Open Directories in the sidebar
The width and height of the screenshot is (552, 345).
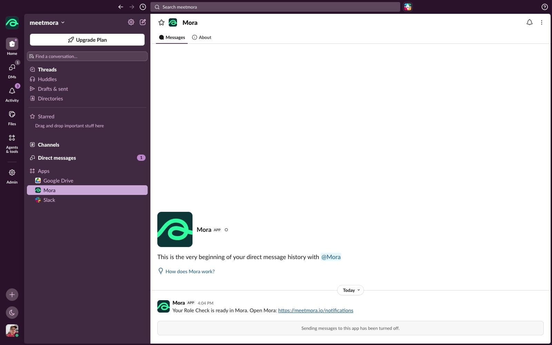[87, 98]
